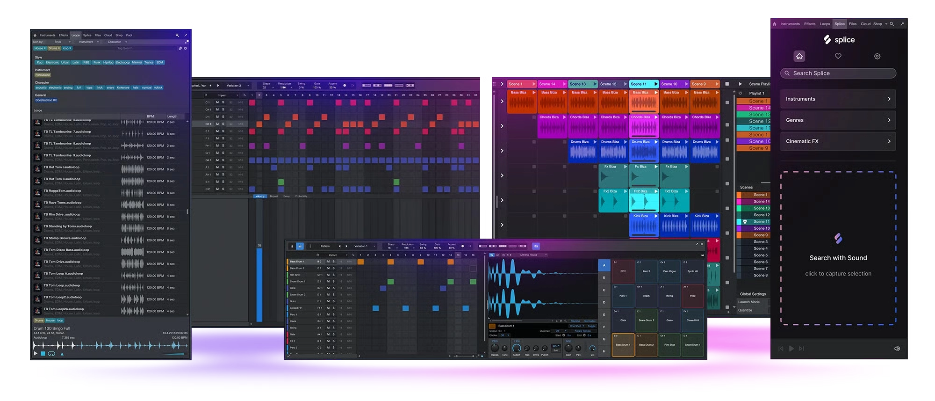This screenshot has height=401, width=935.
Task: Open the Variation 1 pattern dropdown
Action: coord(365,246)
